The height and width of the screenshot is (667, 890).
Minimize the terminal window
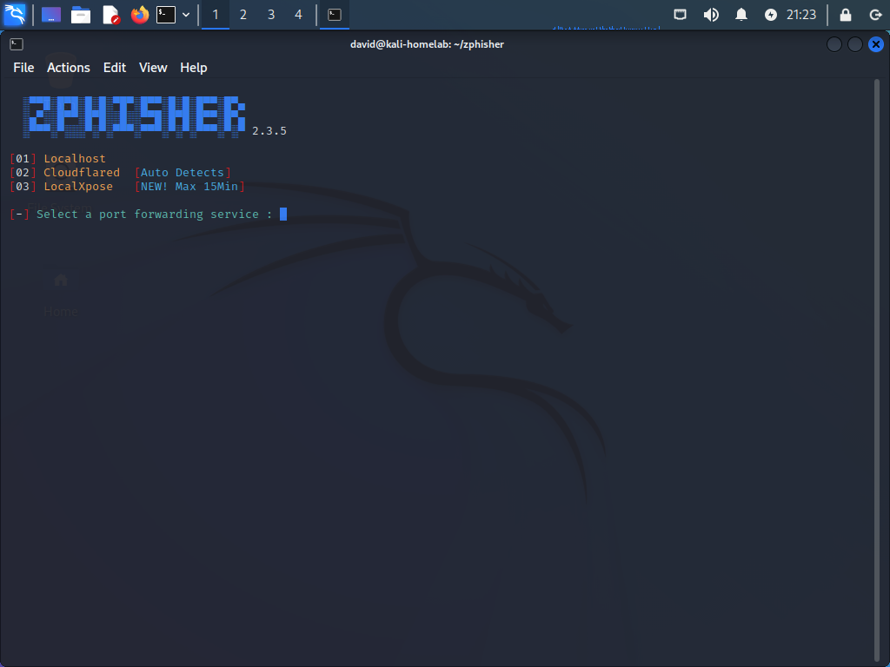click(834, 44)
